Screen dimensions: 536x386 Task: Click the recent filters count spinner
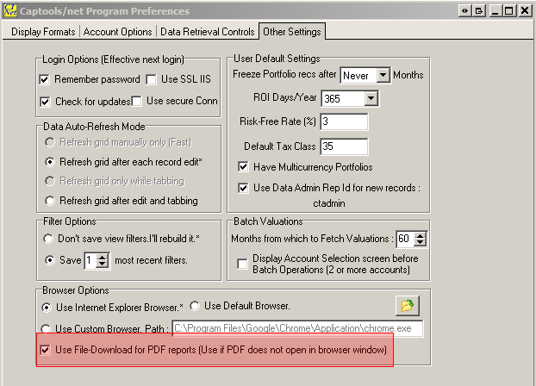(x=103, y=258)
